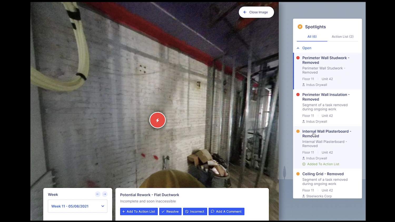Advance to the next week with the arrow
Screen dimensions: 395x222
click(x=105, y=194)
